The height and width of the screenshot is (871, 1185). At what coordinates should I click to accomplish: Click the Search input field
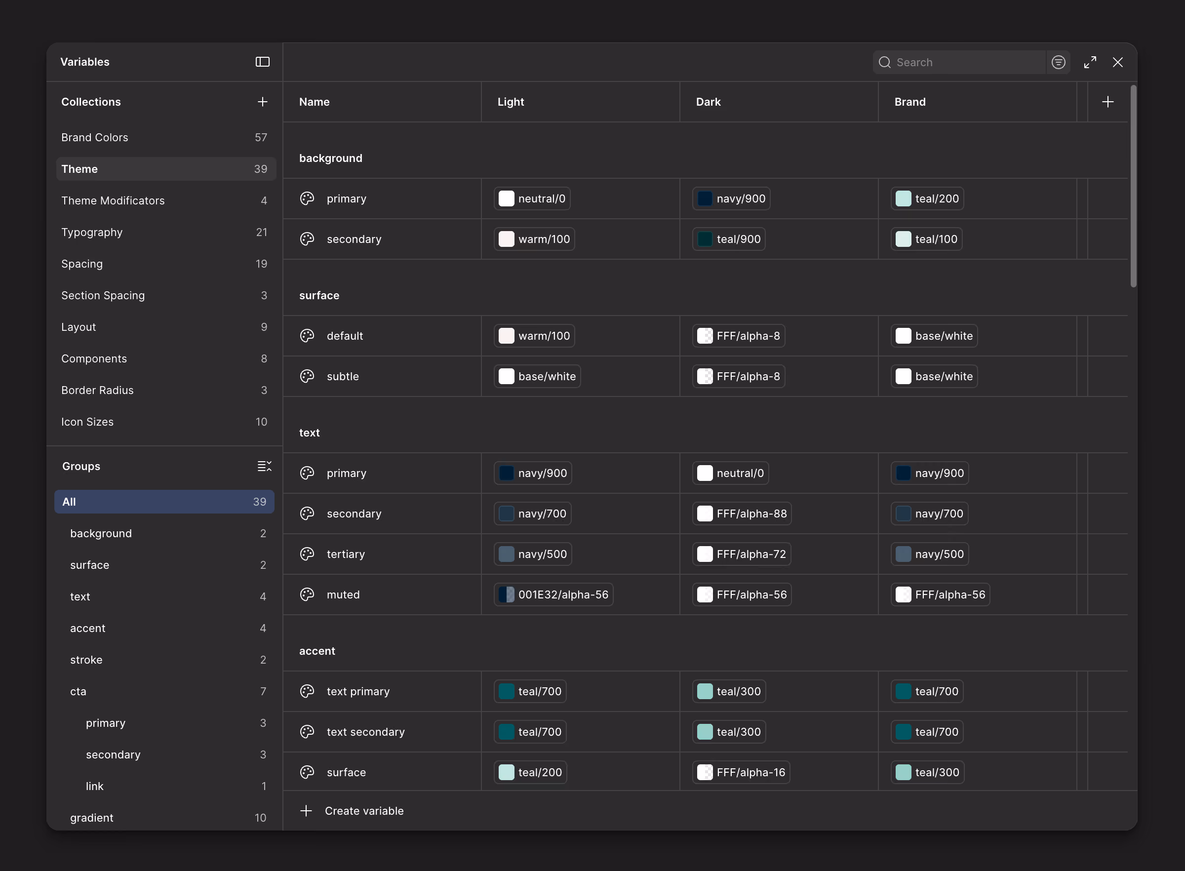(x=959, y=62)
